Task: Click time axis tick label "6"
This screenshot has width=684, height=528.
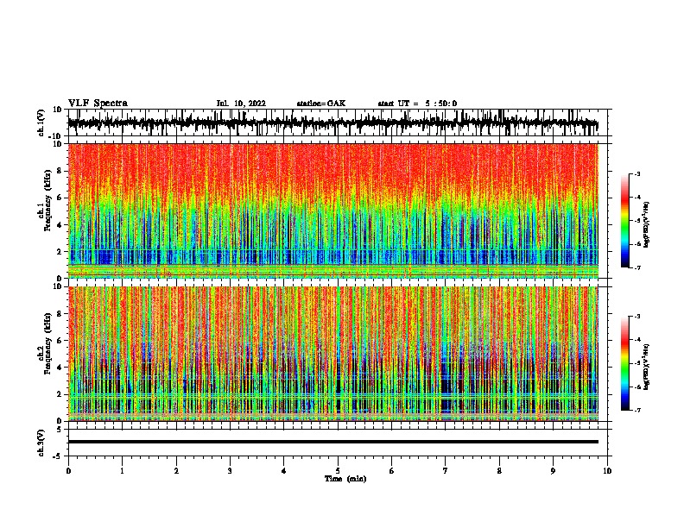Action: [392, 470]
